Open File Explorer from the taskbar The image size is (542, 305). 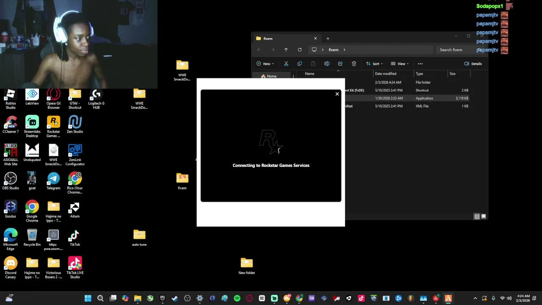click(138, 298)
